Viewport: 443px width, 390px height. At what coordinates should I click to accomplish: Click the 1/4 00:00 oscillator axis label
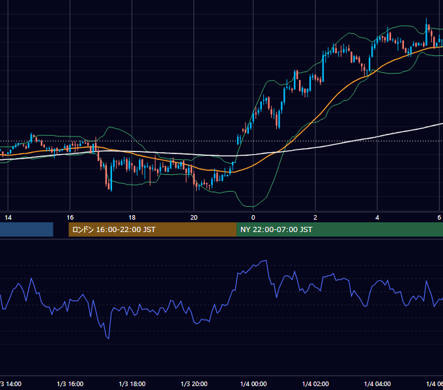point(253,384)
